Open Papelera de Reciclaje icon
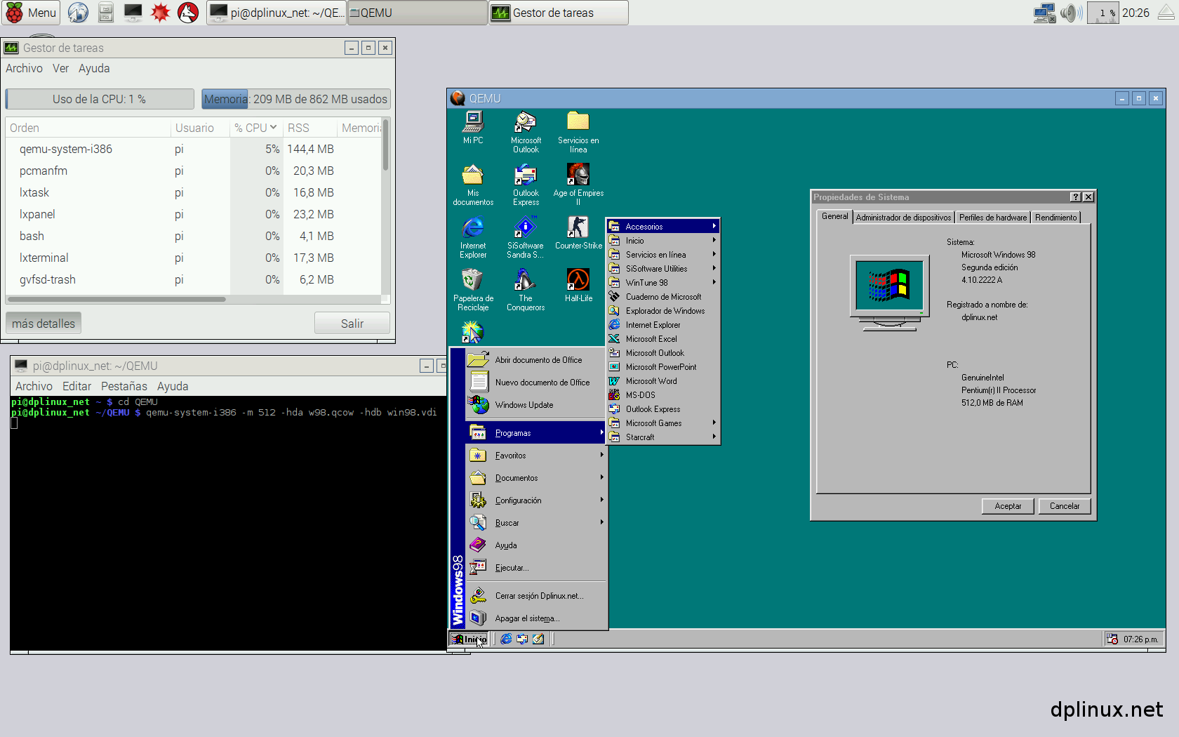The height and width of the screenshot is (737, 1179). 473,291
